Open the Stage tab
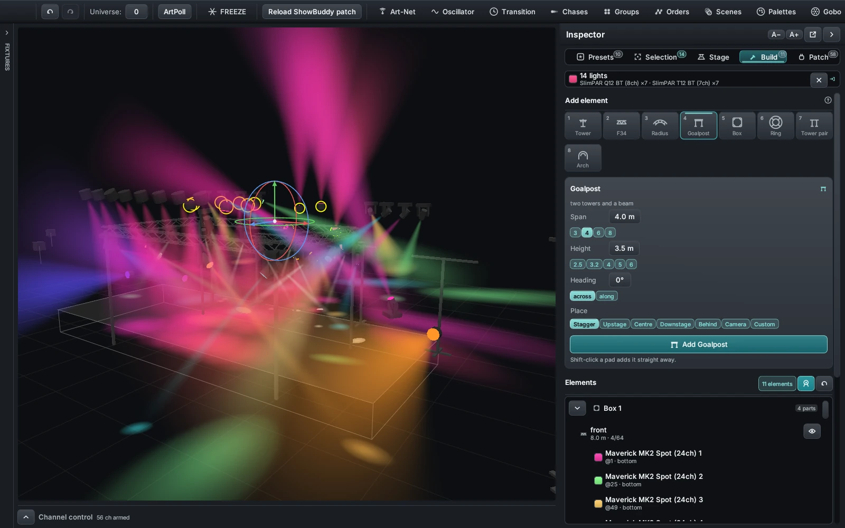This screenshot has height=528, width=845. click(x=713, y=57)
